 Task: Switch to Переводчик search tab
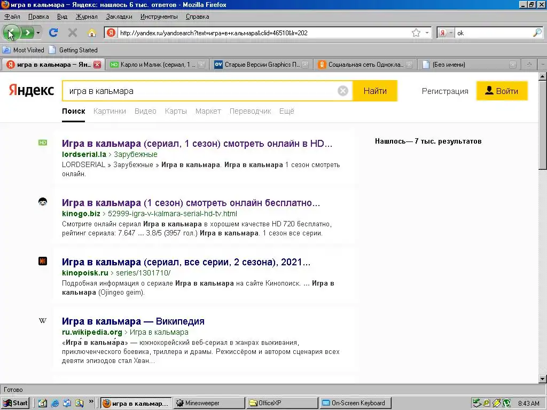click(250, 111)
